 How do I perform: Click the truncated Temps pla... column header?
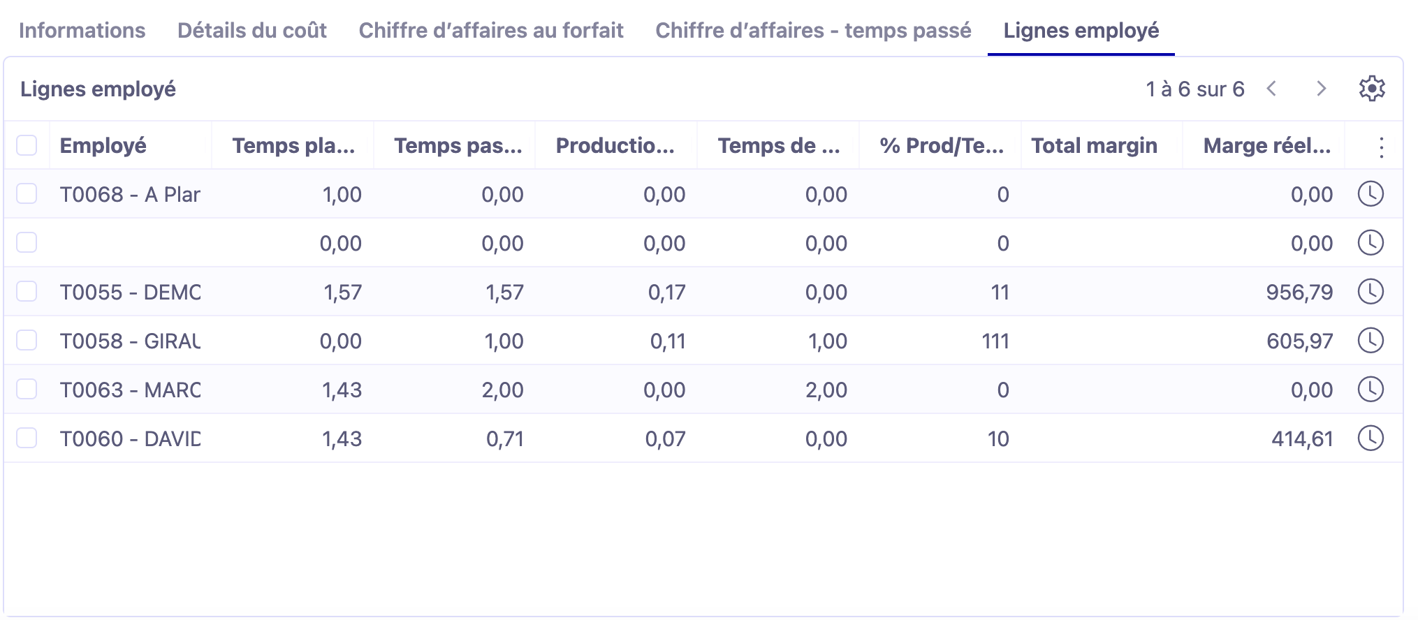click(293, 146)
